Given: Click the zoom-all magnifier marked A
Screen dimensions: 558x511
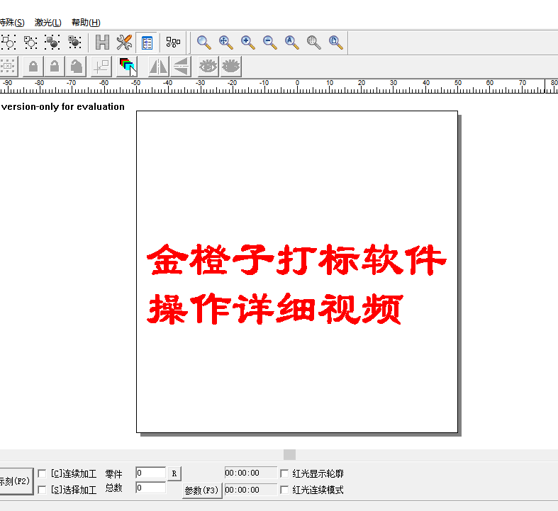Looking at the screenshot, I should click(292, 43).
